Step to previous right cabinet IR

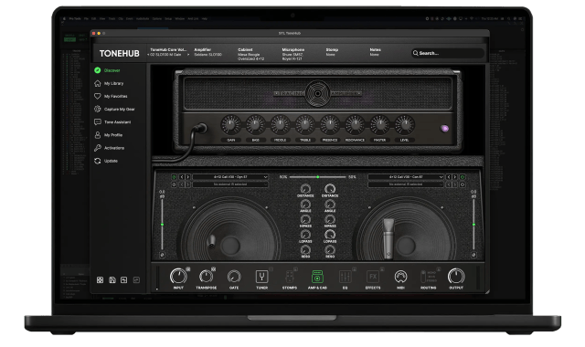point(449,177)
